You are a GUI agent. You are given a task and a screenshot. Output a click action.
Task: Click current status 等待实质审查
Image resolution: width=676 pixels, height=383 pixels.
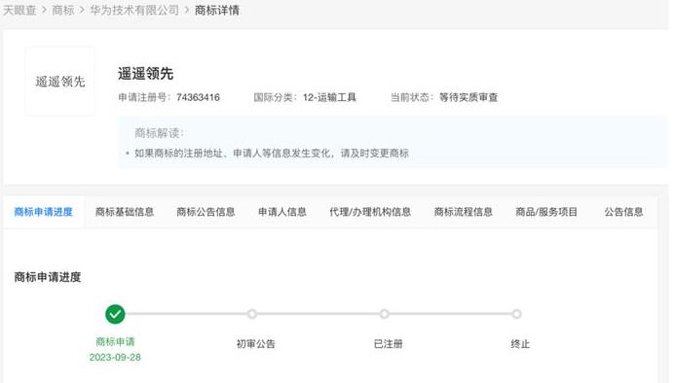(469, 97)
